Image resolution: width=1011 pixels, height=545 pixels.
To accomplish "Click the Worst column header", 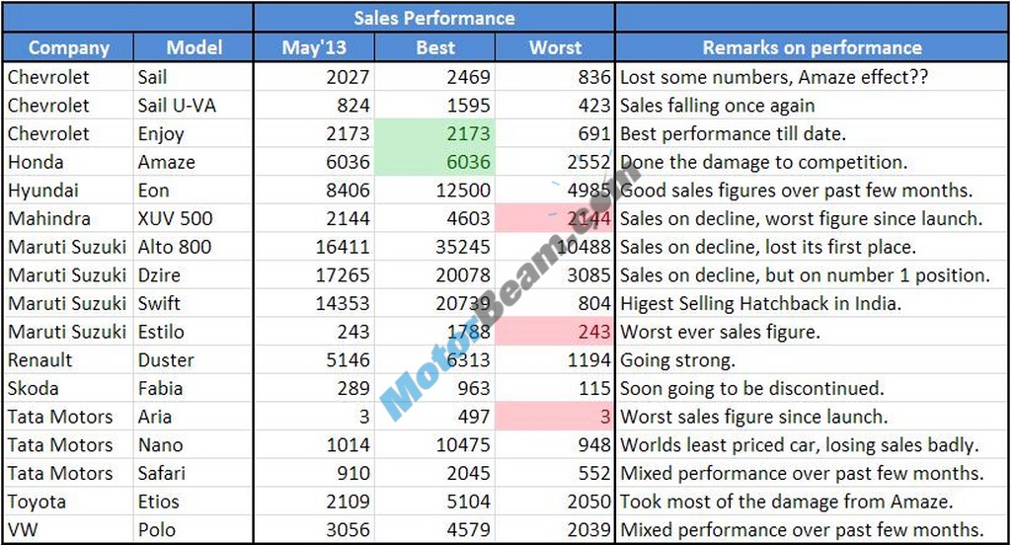I will point(555,47).
